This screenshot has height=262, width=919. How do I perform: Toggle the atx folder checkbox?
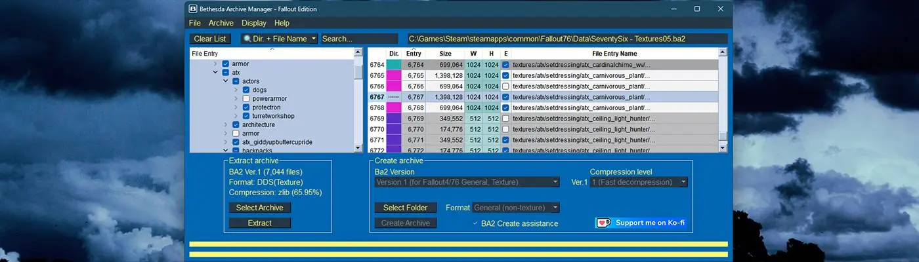tap(226, 73)
